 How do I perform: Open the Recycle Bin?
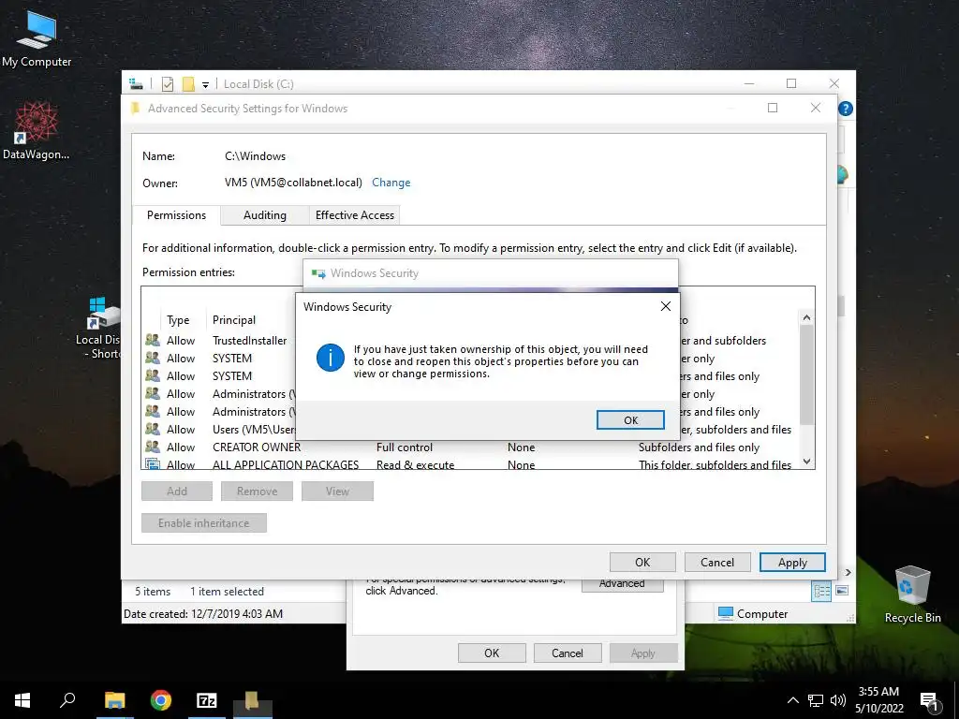click(x=912, y=594)
